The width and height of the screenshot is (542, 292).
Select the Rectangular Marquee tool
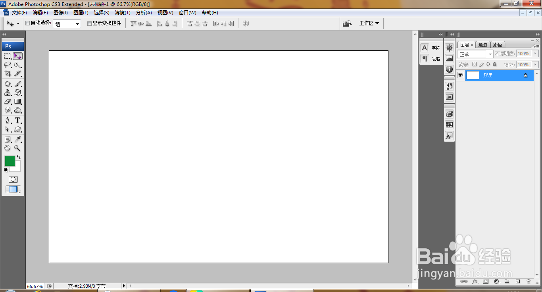click(x=8, y=56)
